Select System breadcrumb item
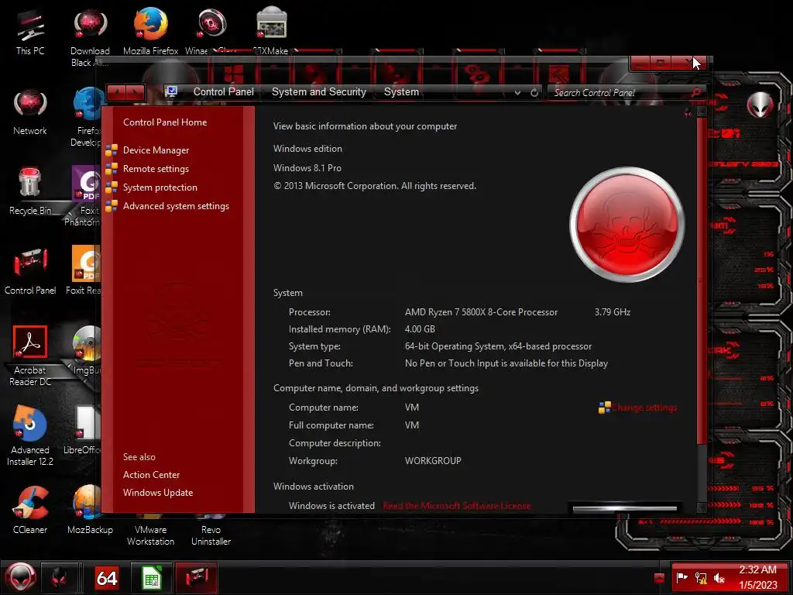 401,92
